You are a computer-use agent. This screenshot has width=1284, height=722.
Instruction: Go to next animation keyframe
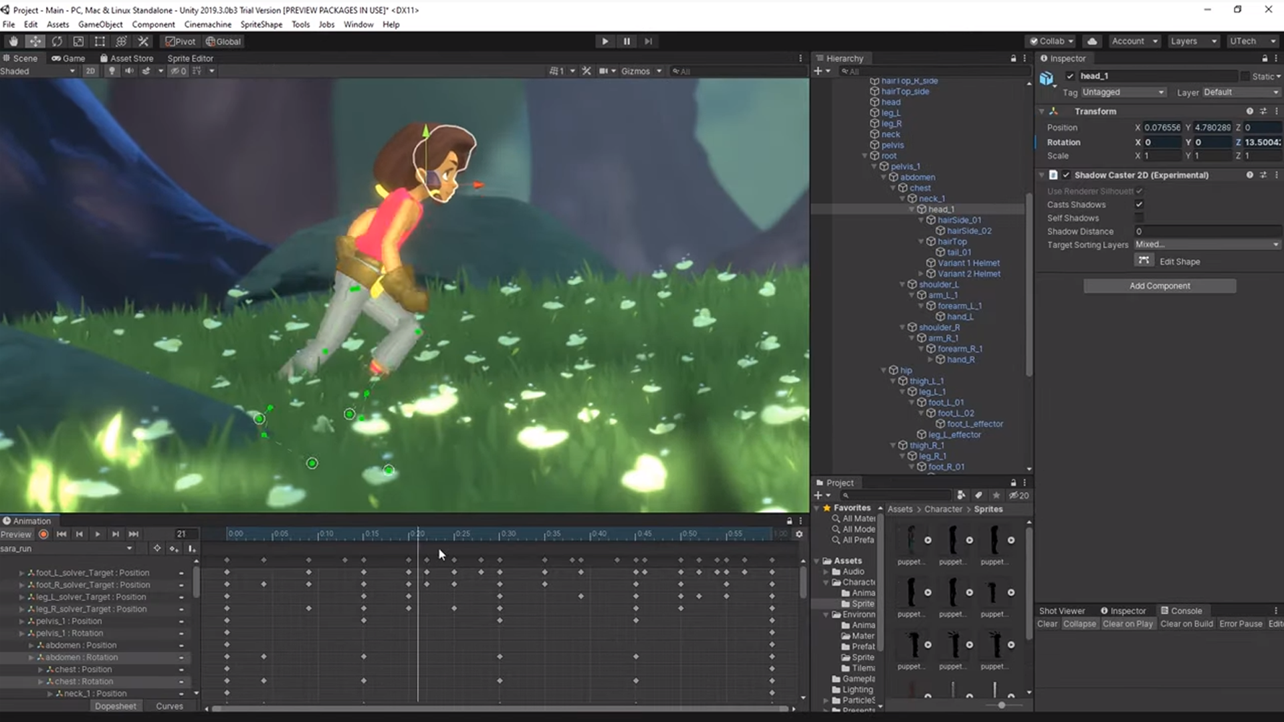click(x=116, y=534)
